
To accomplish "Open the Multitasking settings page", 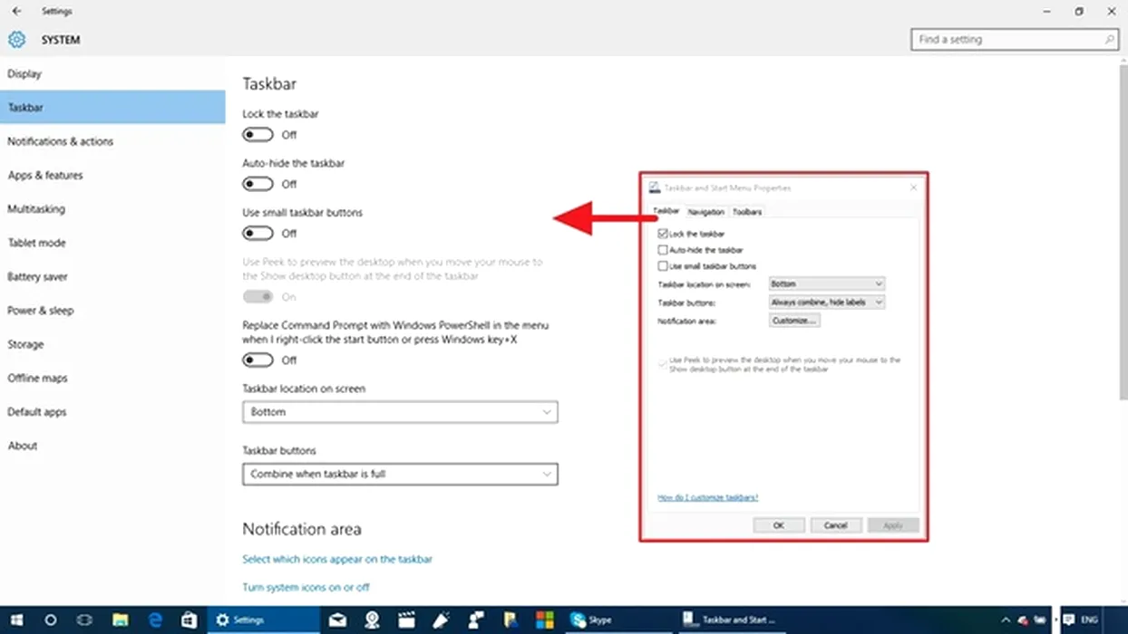I will tap(36, 209).
